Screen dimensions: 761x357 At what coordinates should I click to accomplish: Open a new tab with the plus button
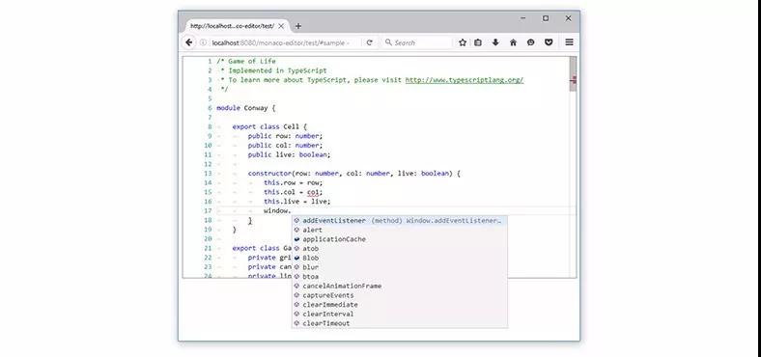tap(298, 26)
